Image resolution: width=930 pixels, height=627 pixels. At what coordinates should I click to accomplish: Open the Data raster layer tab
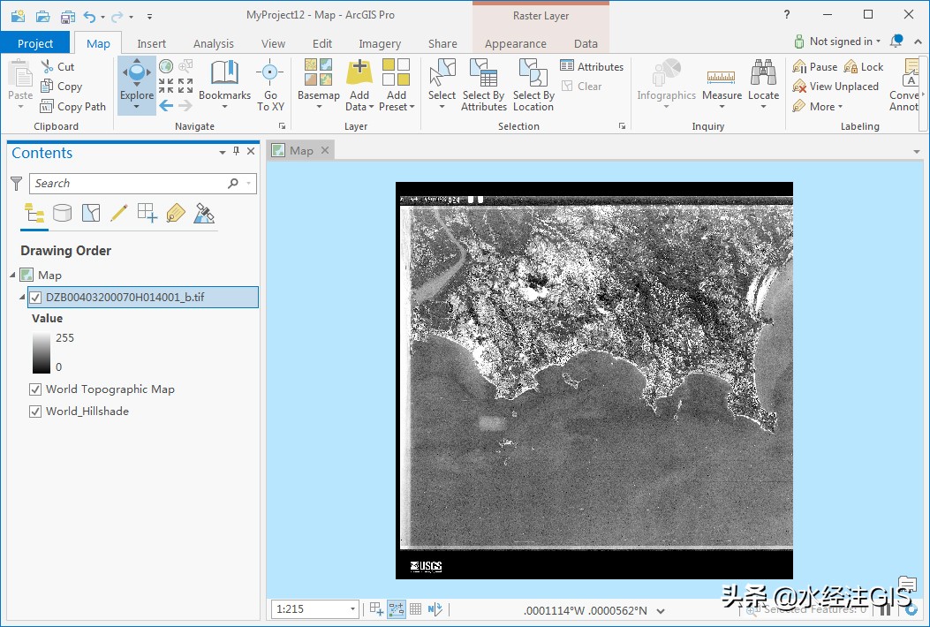click(586, 43)
